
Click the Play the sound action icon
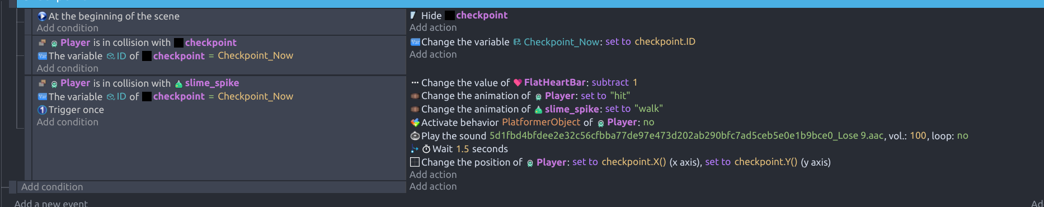(x=415, y=136)
